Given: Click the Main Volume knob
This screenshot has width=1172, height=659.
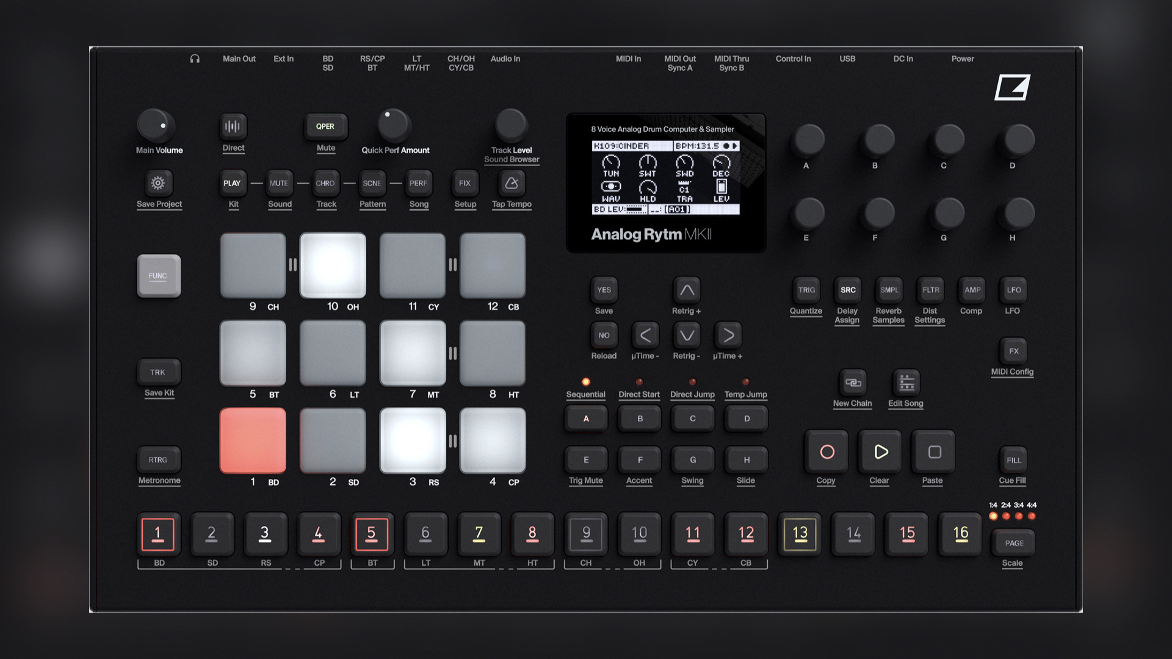Looking at the screenshot, I should point(155,126).
